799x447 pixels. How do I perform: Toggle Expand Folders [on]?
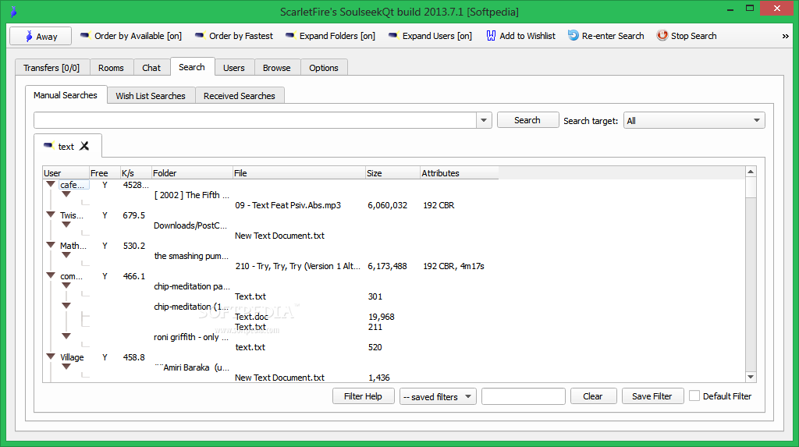[x=330, y=36]
